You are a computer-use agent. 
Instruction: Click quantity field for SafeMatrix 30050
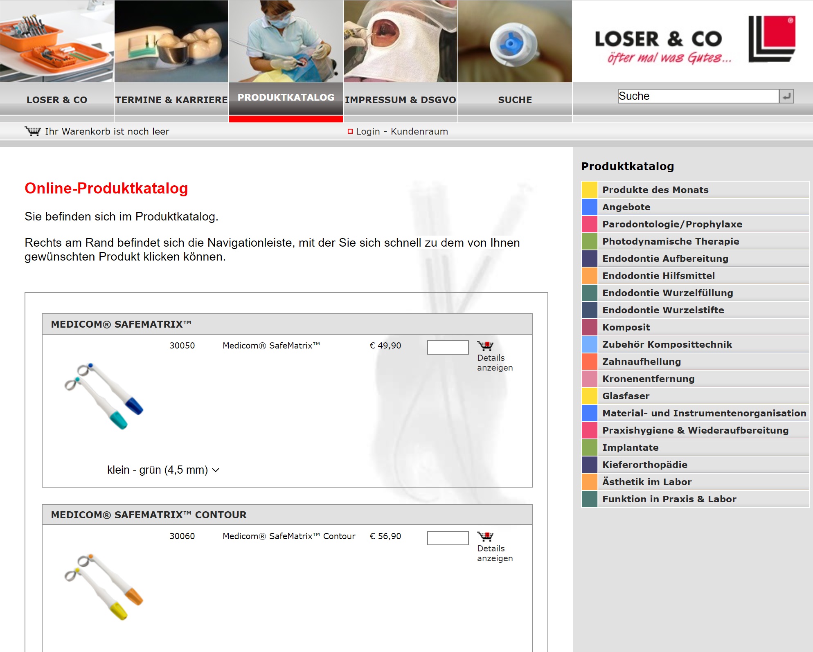pos(448,347)
